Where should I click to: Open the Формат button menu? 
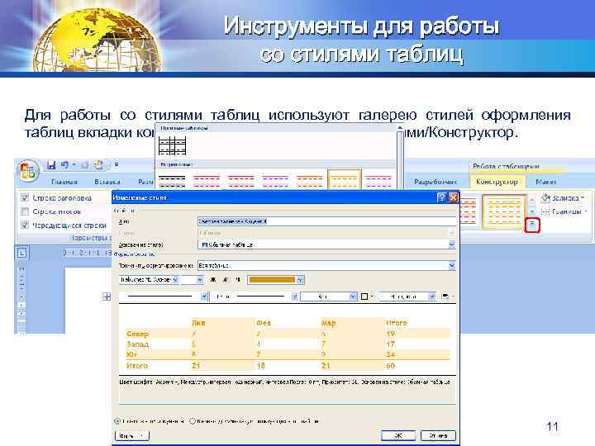click(132, 436)
